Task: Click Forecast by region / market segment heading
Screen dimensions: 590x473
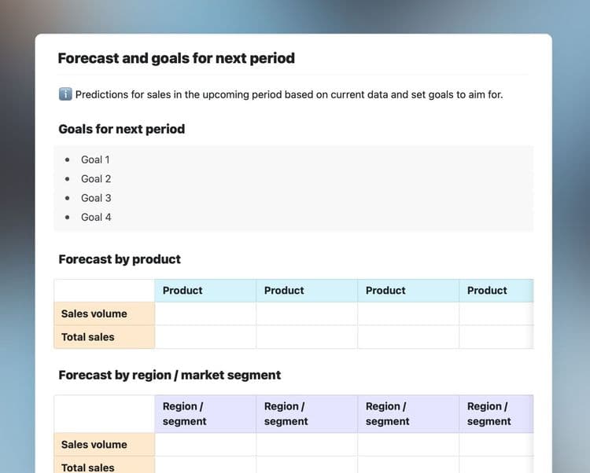Action: tap(170, 375)
